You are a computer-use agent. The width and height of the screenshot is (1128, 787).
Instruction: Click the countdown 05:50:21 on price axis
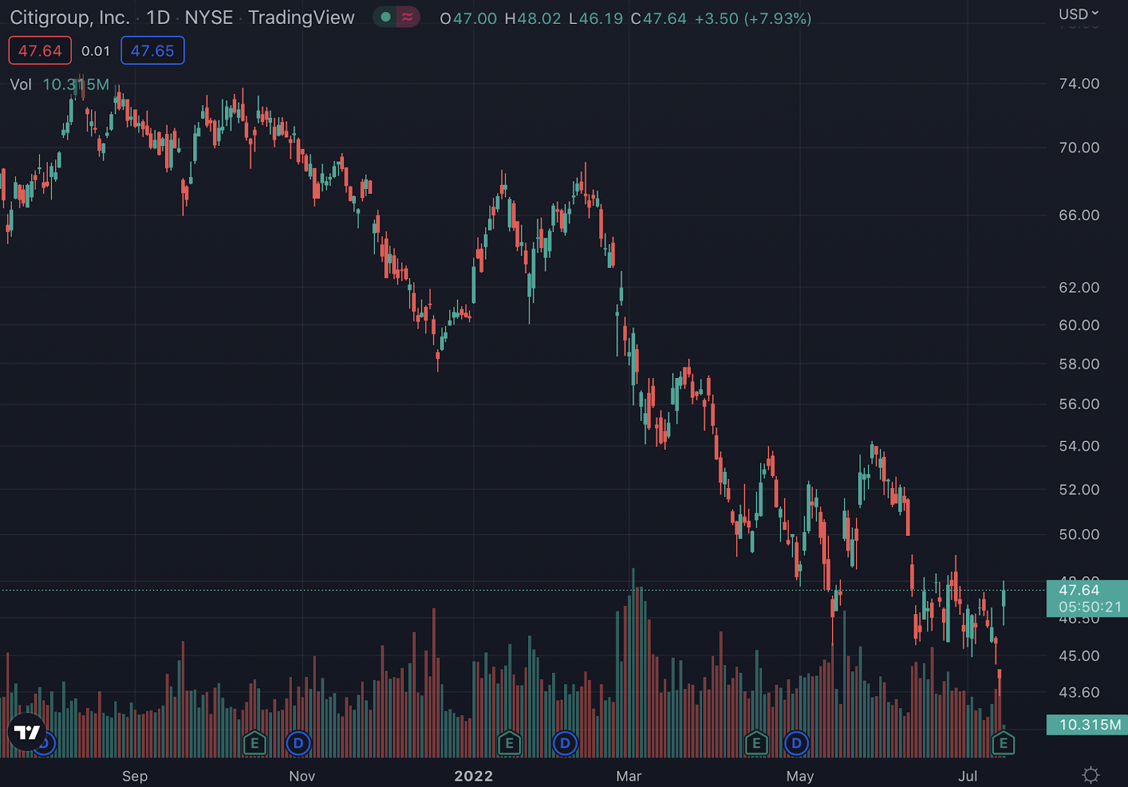point(1090,606)
